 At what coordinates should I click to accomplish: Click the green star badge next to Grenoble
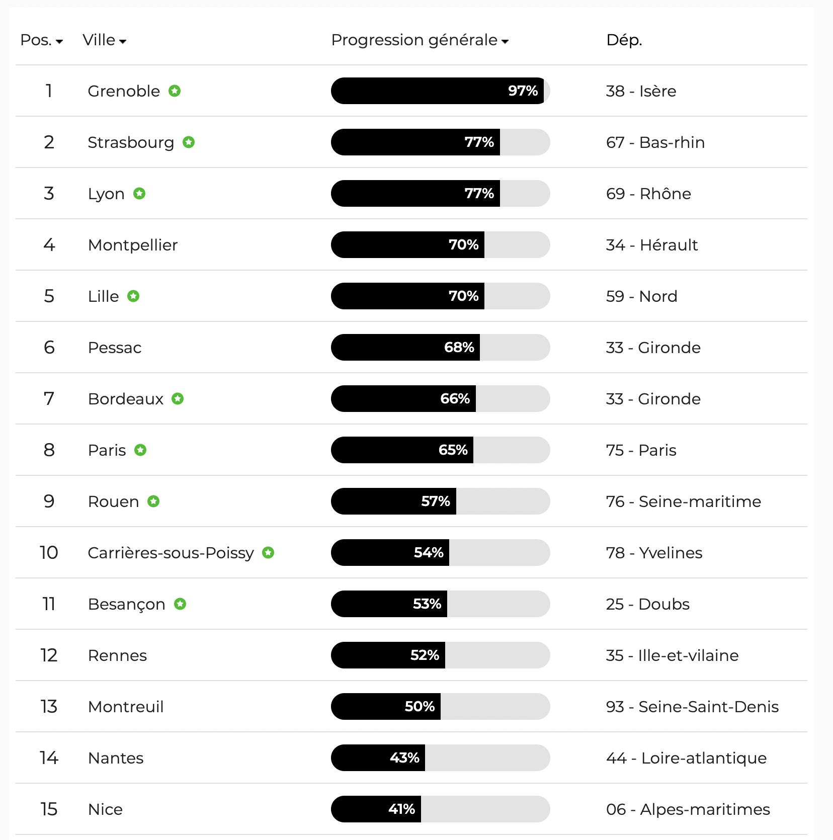[x=175, y=91]
